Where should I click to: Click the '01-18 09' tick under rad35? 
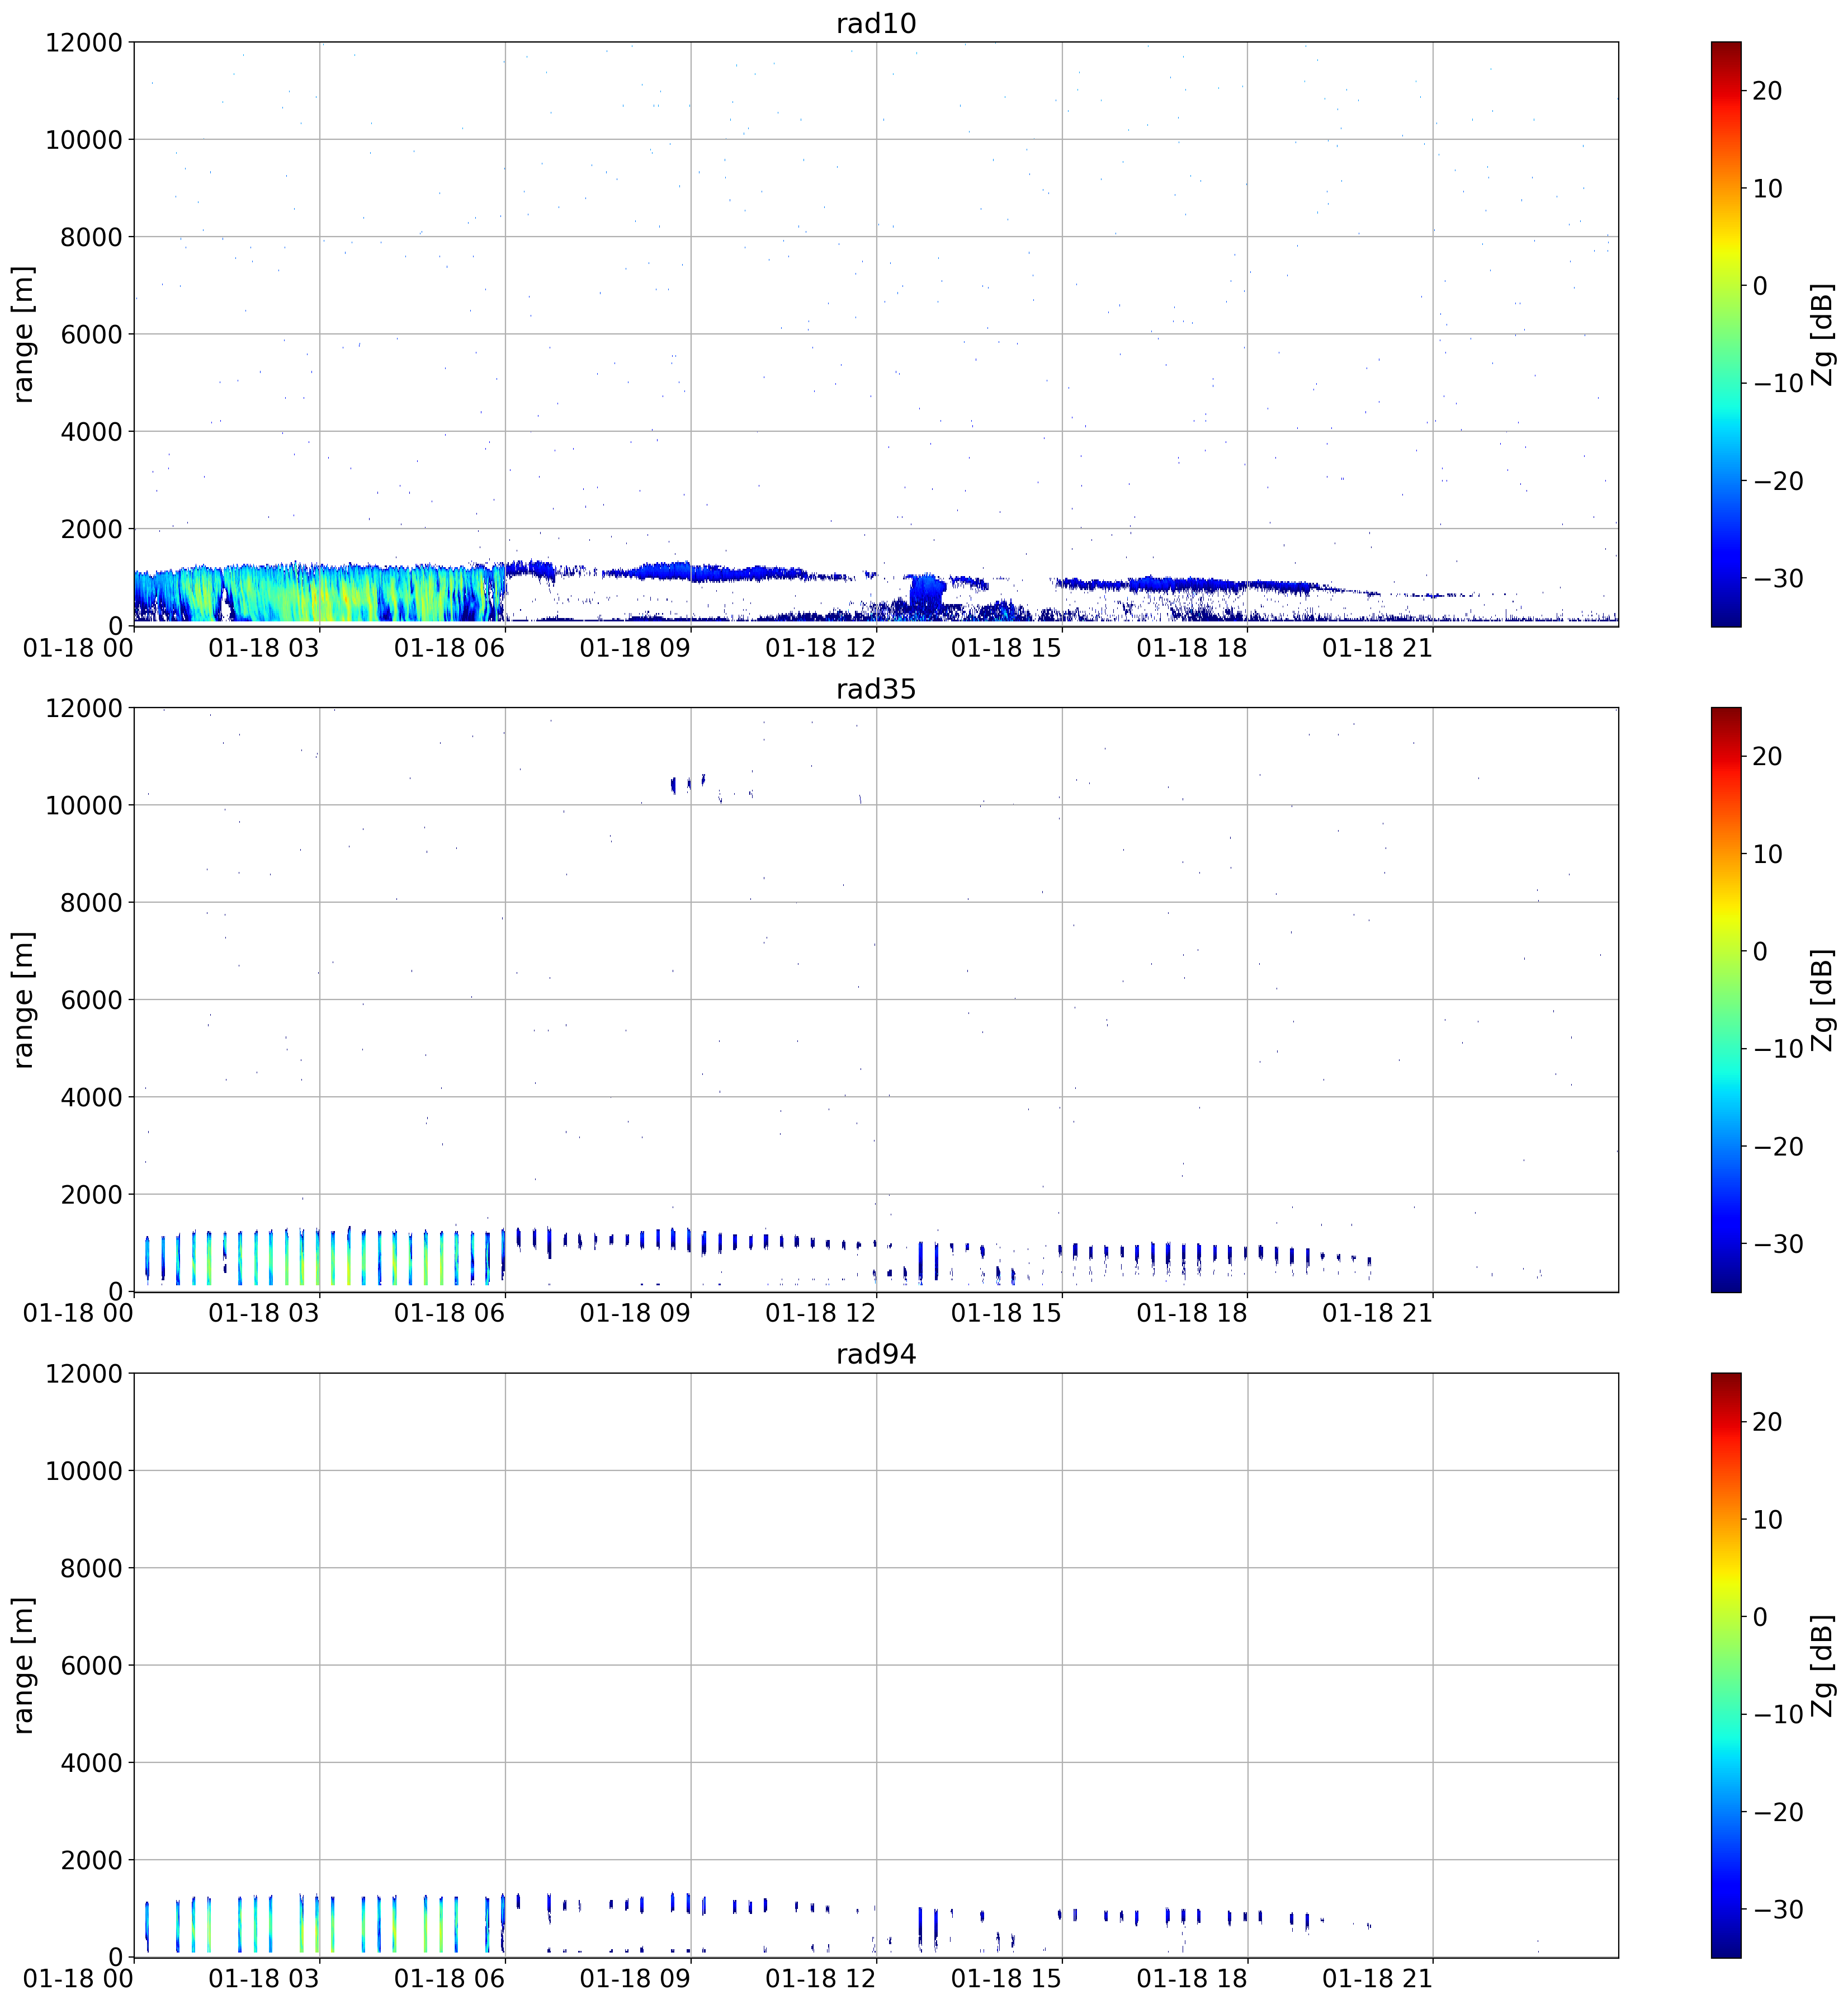pos(635,1313)
